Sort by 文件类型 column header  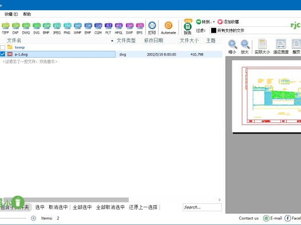126,41
